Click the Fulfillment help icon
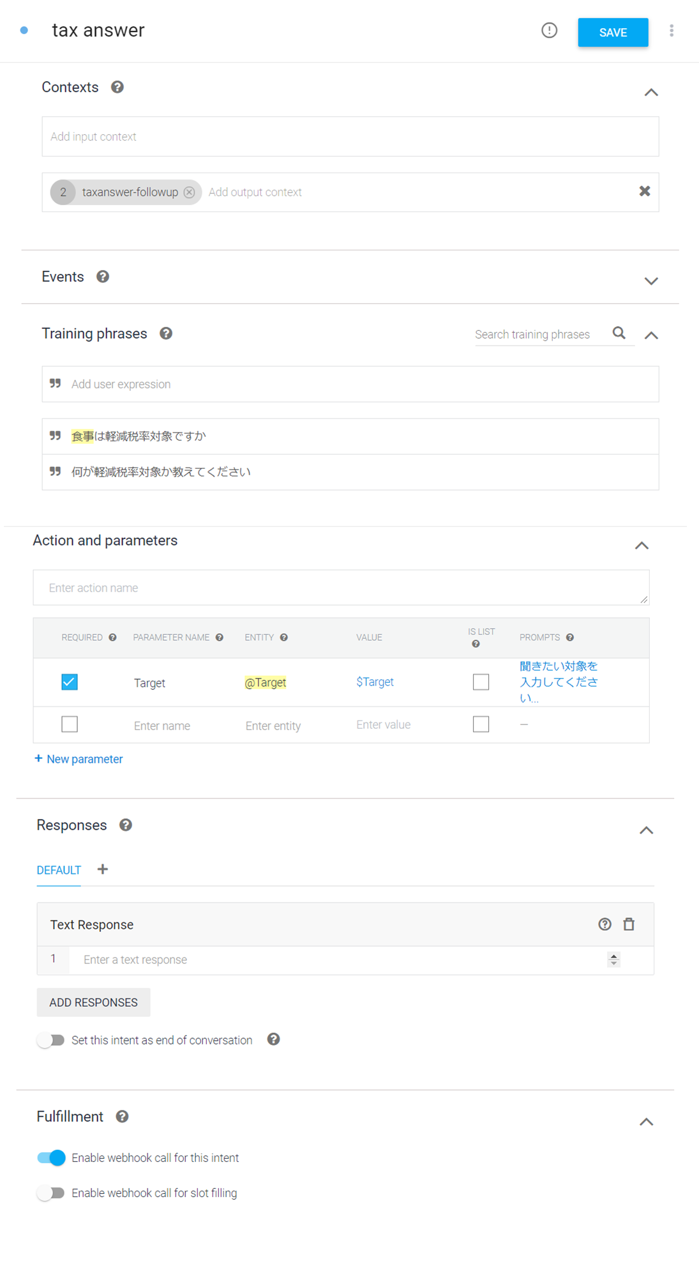This screenshot has height=1261, width=699. 122,1116
